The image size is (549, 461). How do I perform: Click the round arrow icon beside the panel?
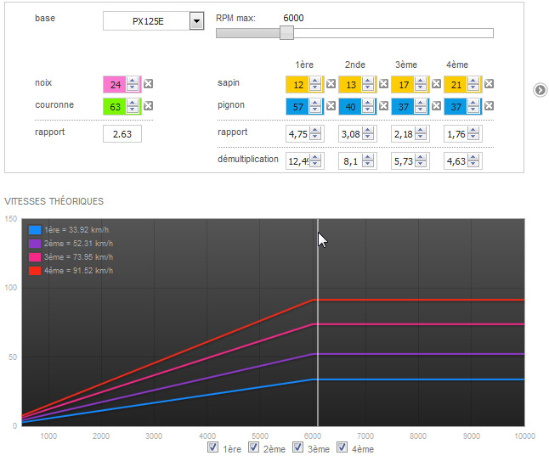tap(540, 90)
